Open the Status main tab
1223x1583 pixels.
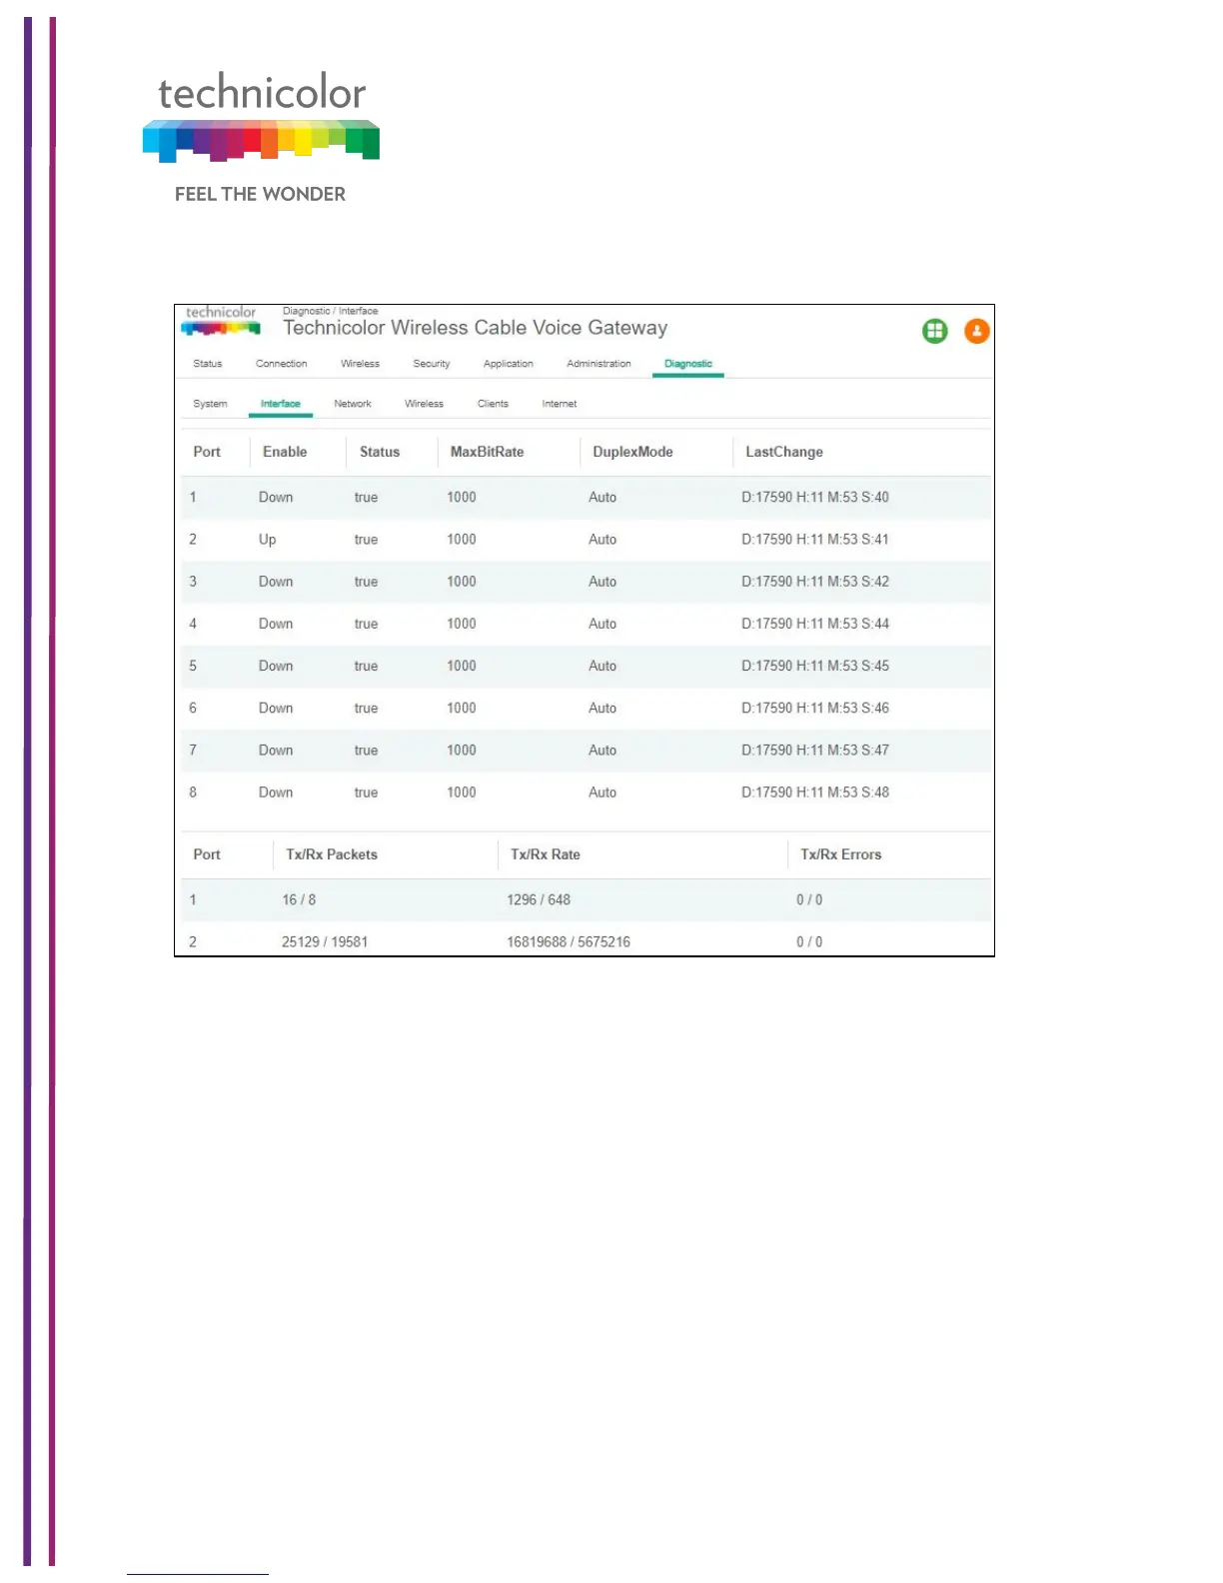208,364
